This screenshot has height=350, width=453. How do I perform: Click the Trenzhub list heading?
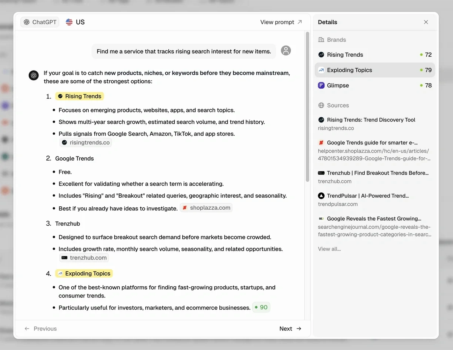(x=68, y=224)
